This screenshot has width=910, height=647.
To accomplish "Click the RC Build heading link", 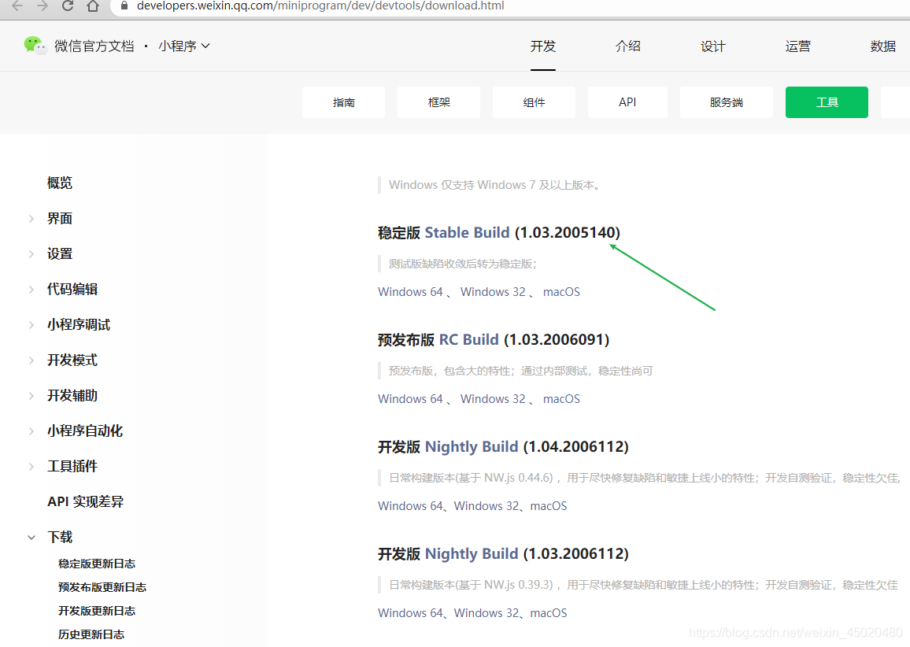I will pyautogui.click(x=469, y=339).
